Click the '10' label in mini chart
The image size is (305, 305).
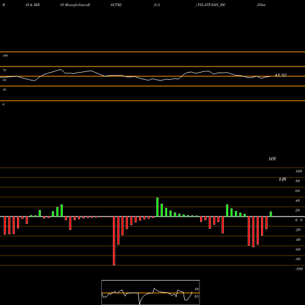[196, 289]
